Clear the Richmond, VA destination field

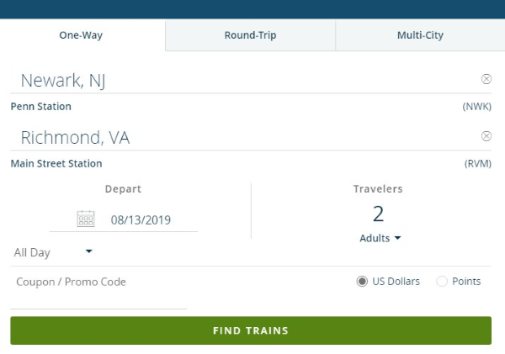coord(486,136)
